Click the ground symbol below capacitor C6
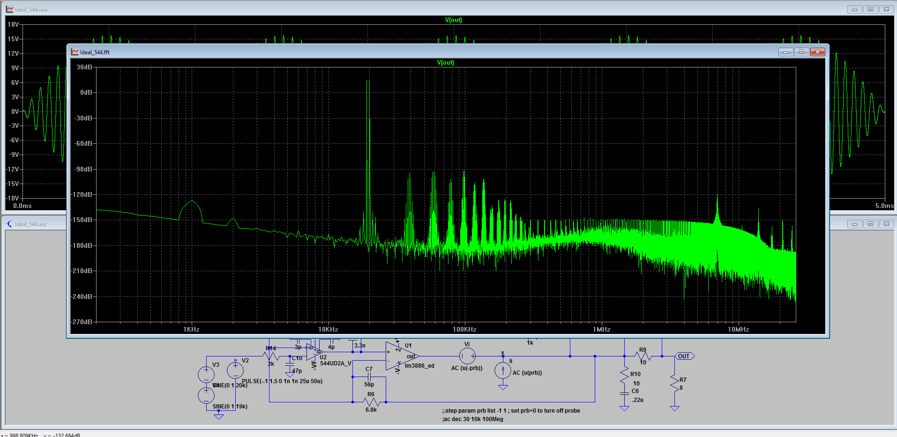The width and height of the screenshot is (897, 437). (x=624, y=408)
